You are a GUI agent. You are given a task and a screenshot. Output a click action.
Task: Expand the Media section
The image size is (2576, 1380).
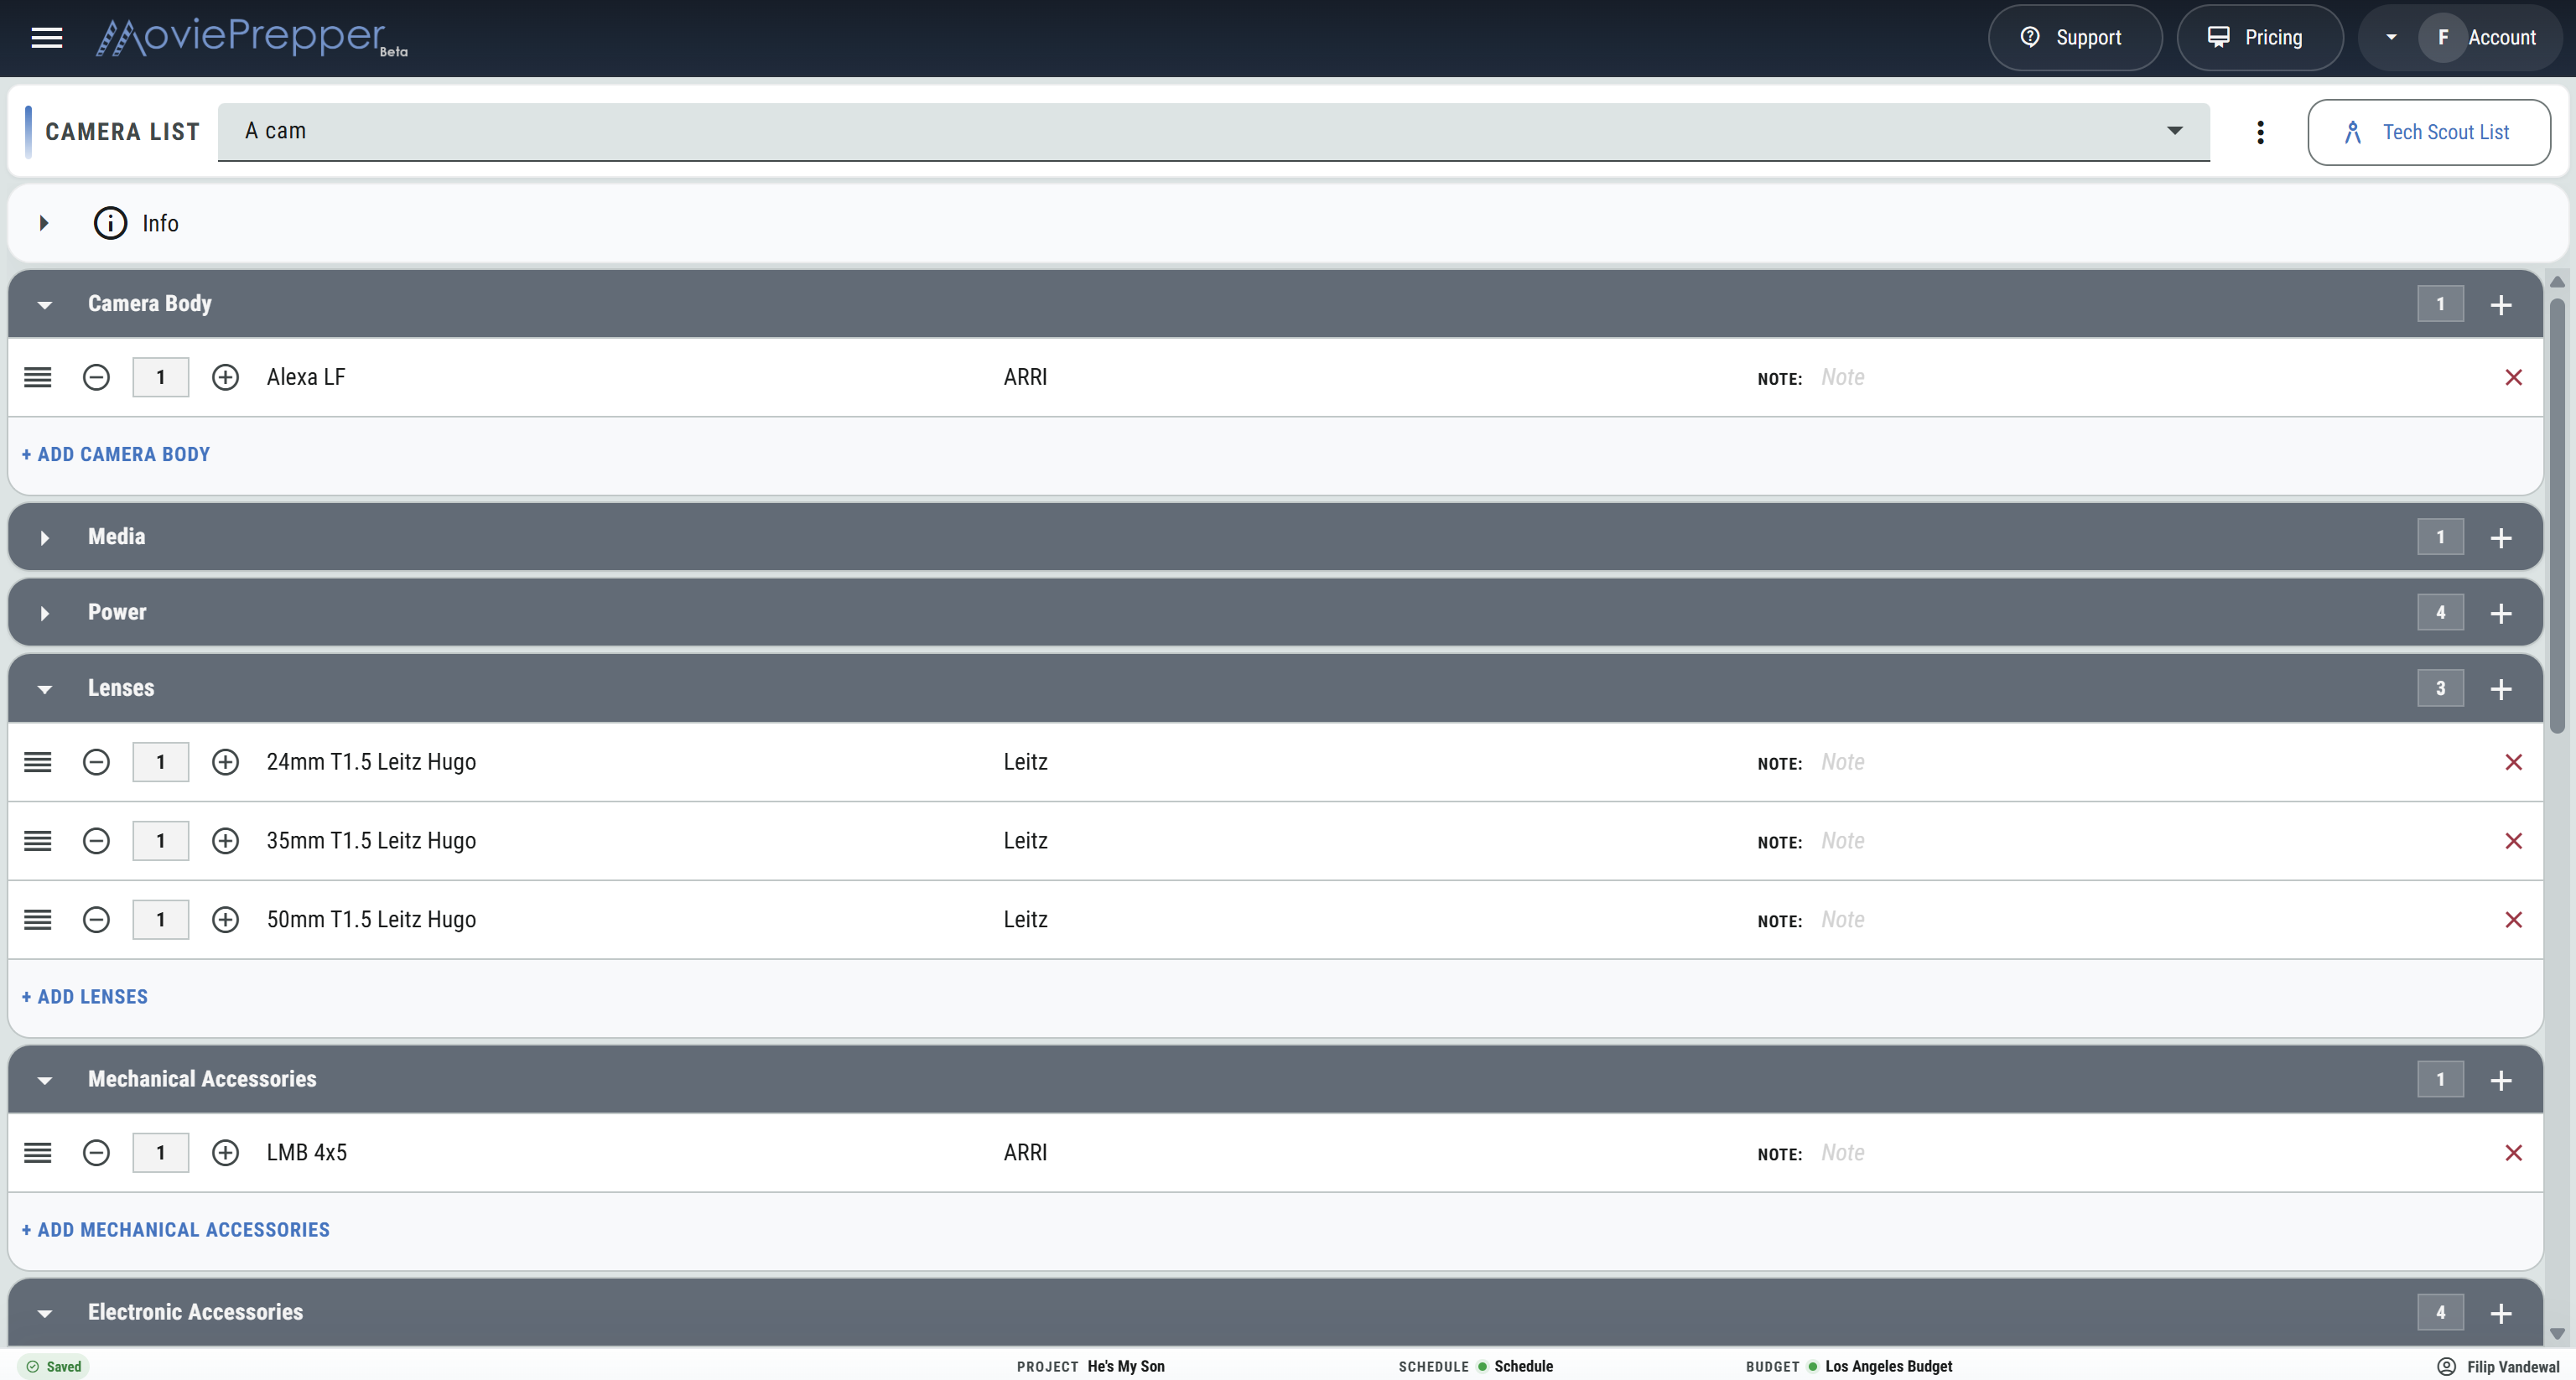(44, 538)
